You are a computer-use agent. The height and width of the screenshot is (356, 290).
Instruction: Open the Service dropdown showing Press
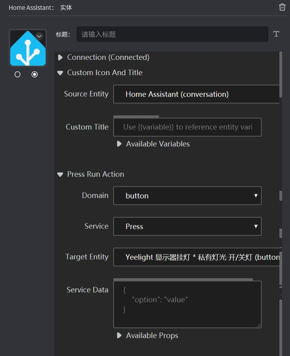(x=187, y=227)
